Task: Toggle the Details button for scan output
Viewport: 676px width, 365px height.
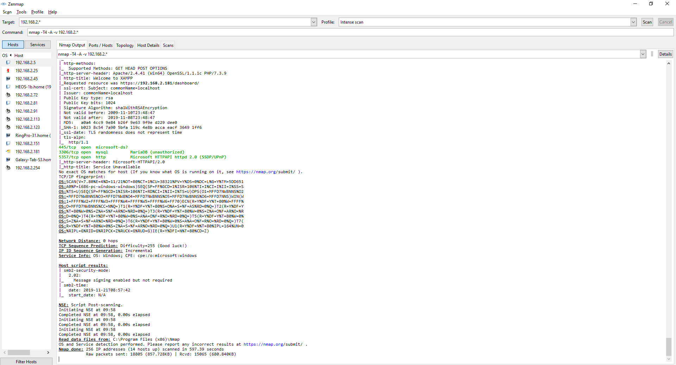Action: [665, 54]
